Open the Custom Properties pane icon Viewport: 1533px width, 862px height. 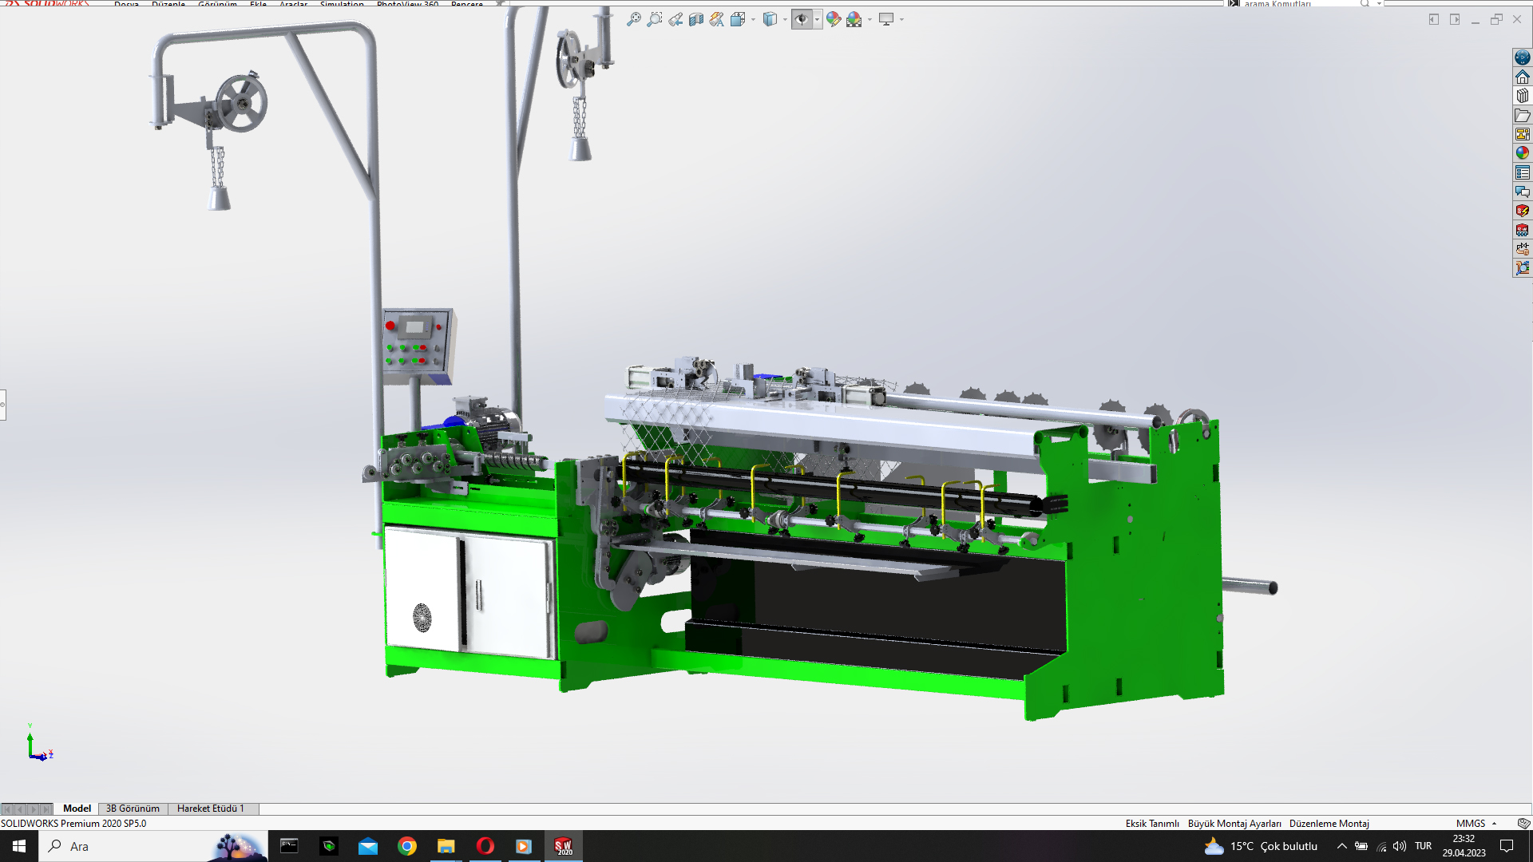[1523, 172]
